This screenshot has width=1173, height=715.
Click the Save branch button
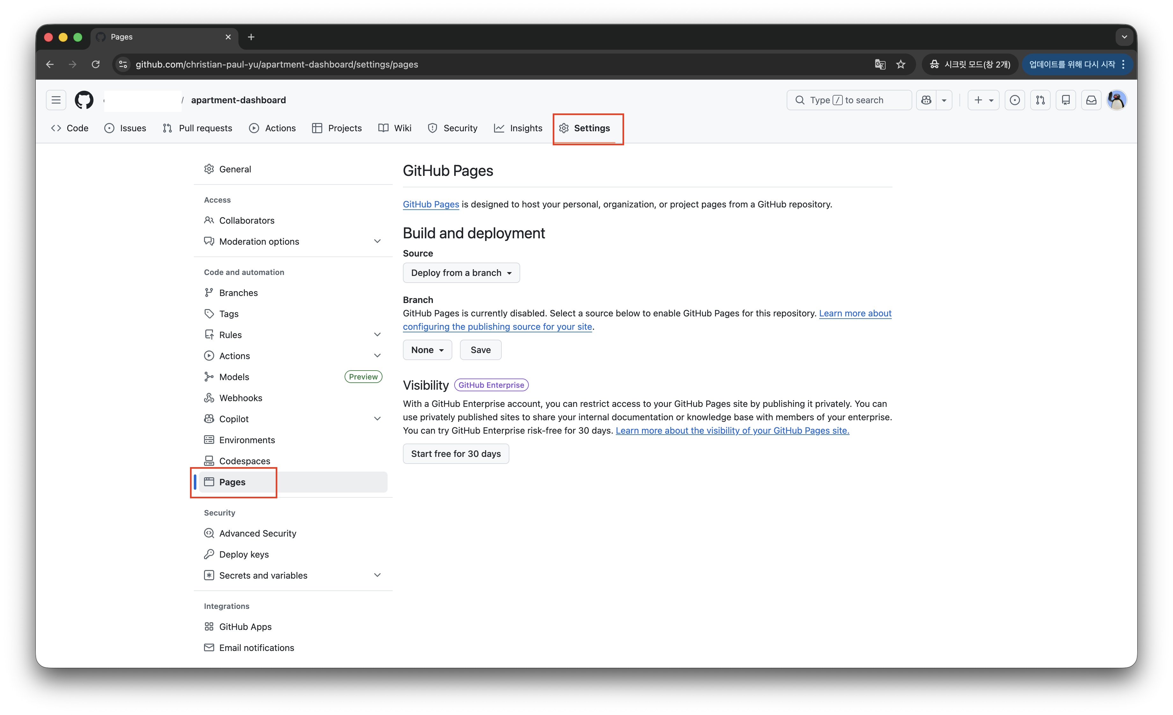pyautogui.click(x=480, y=350)
